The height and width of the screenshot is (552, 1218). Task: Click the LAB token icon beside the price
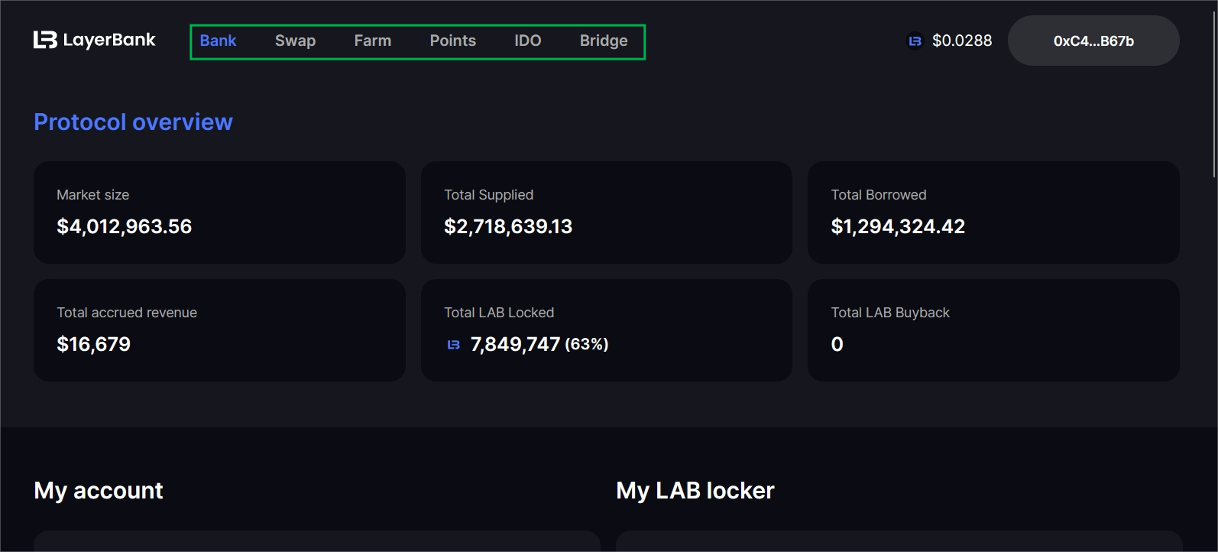pyautogui.click(x=915, y=41)
